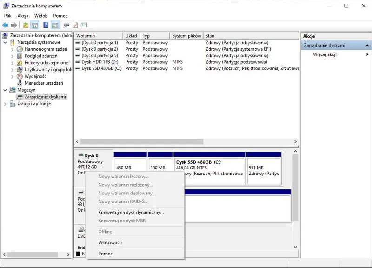This screenshot has width=372, height=268.
Task: Collapse the Magazyn tree node
Action: click(6, 90)
